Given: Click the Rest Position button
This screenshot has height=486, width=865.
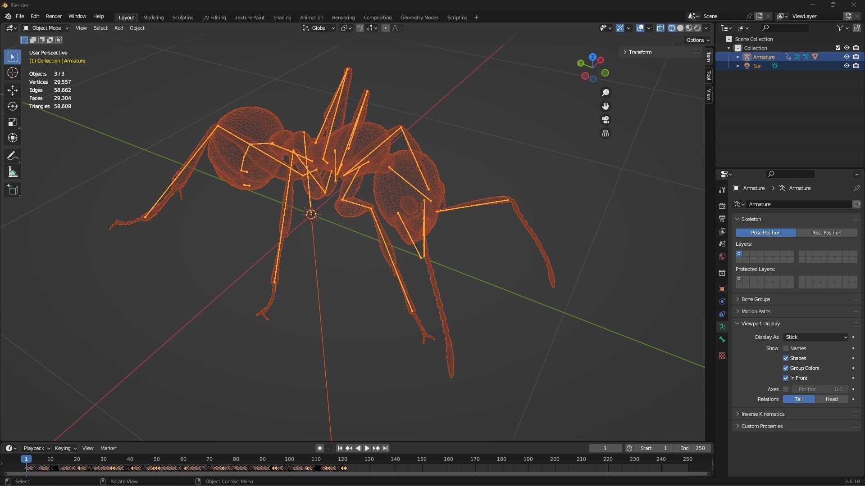Looking at the screenshot, I should tap(827, 233).
